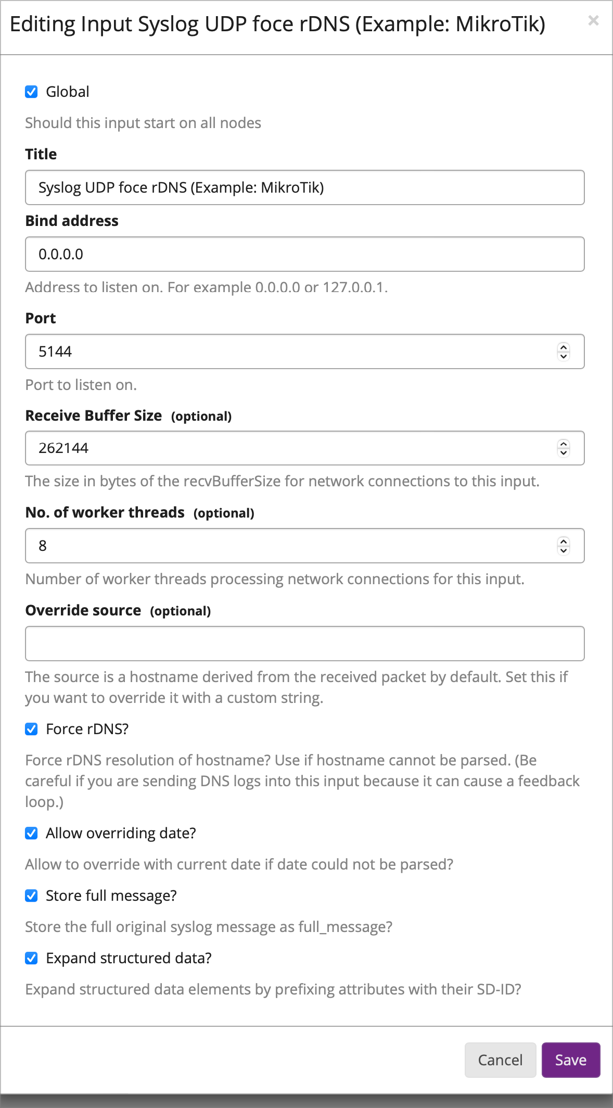Uncheck Store full message option
This screenshot has width=613, height=1108.
(x=31, y=896)
